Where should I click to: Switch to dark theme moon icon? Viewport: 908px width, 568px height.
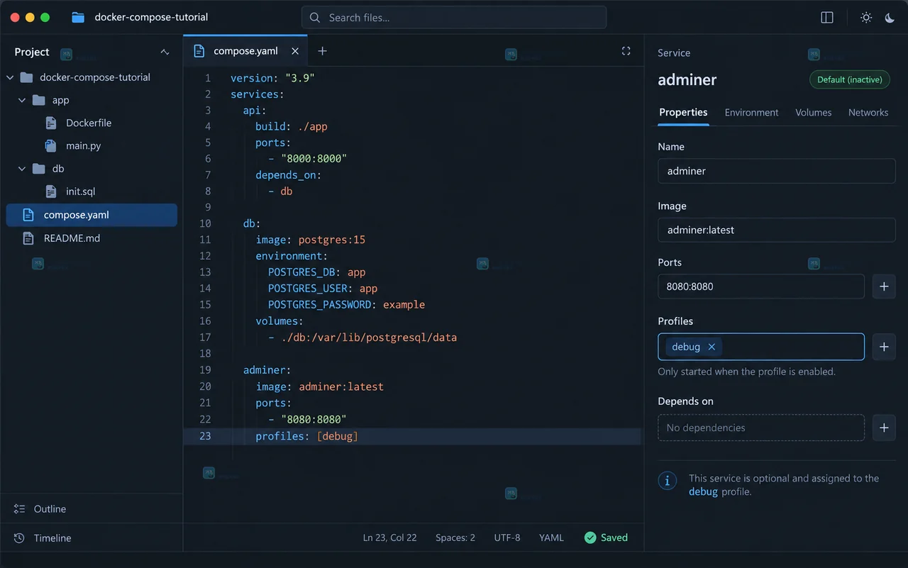pos(890,18)
